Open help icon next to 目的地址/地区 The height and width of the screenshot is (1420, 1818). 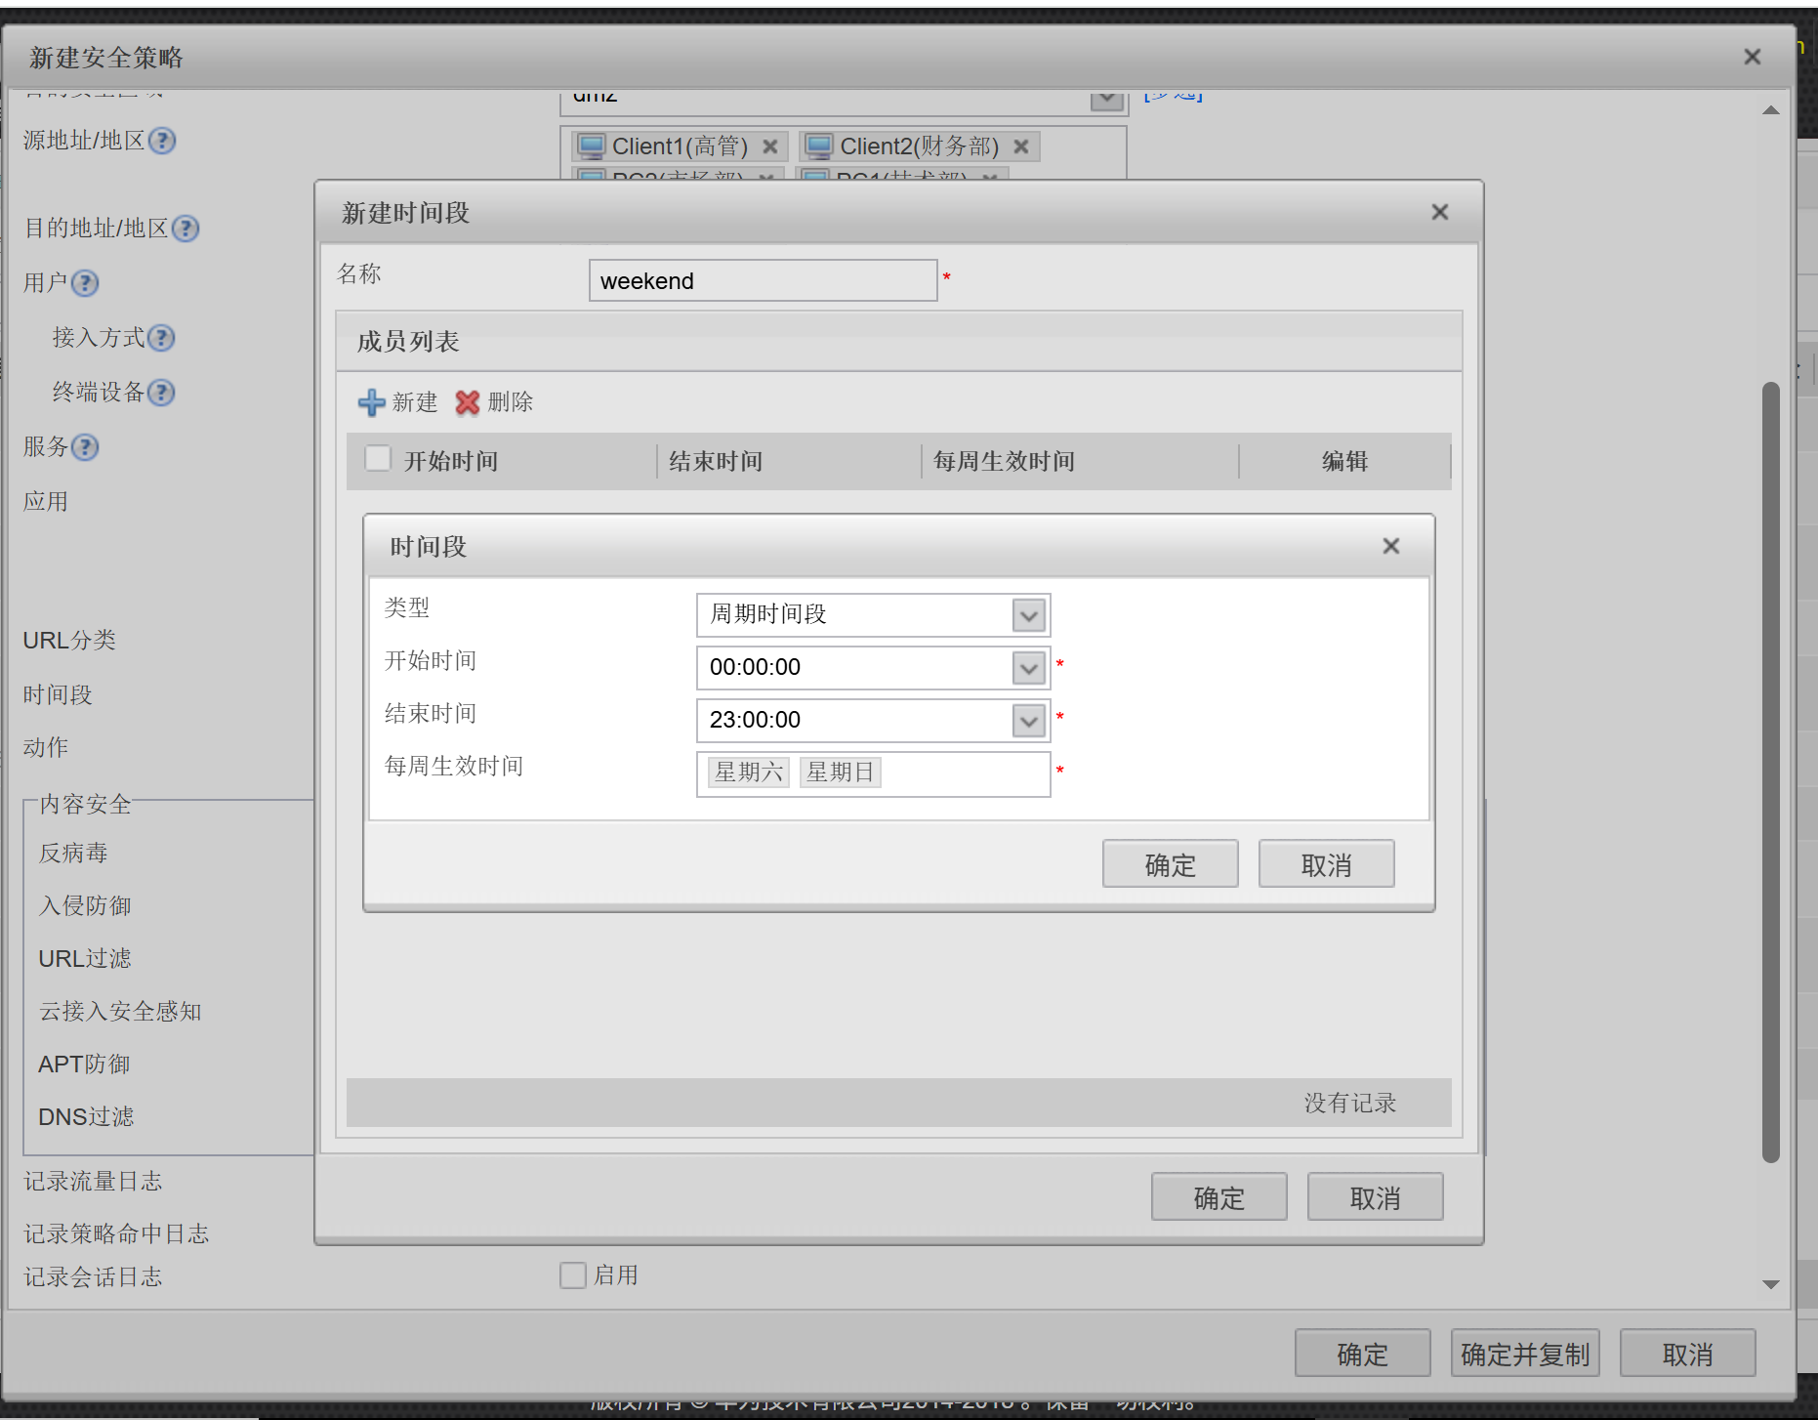click(186, 229)
